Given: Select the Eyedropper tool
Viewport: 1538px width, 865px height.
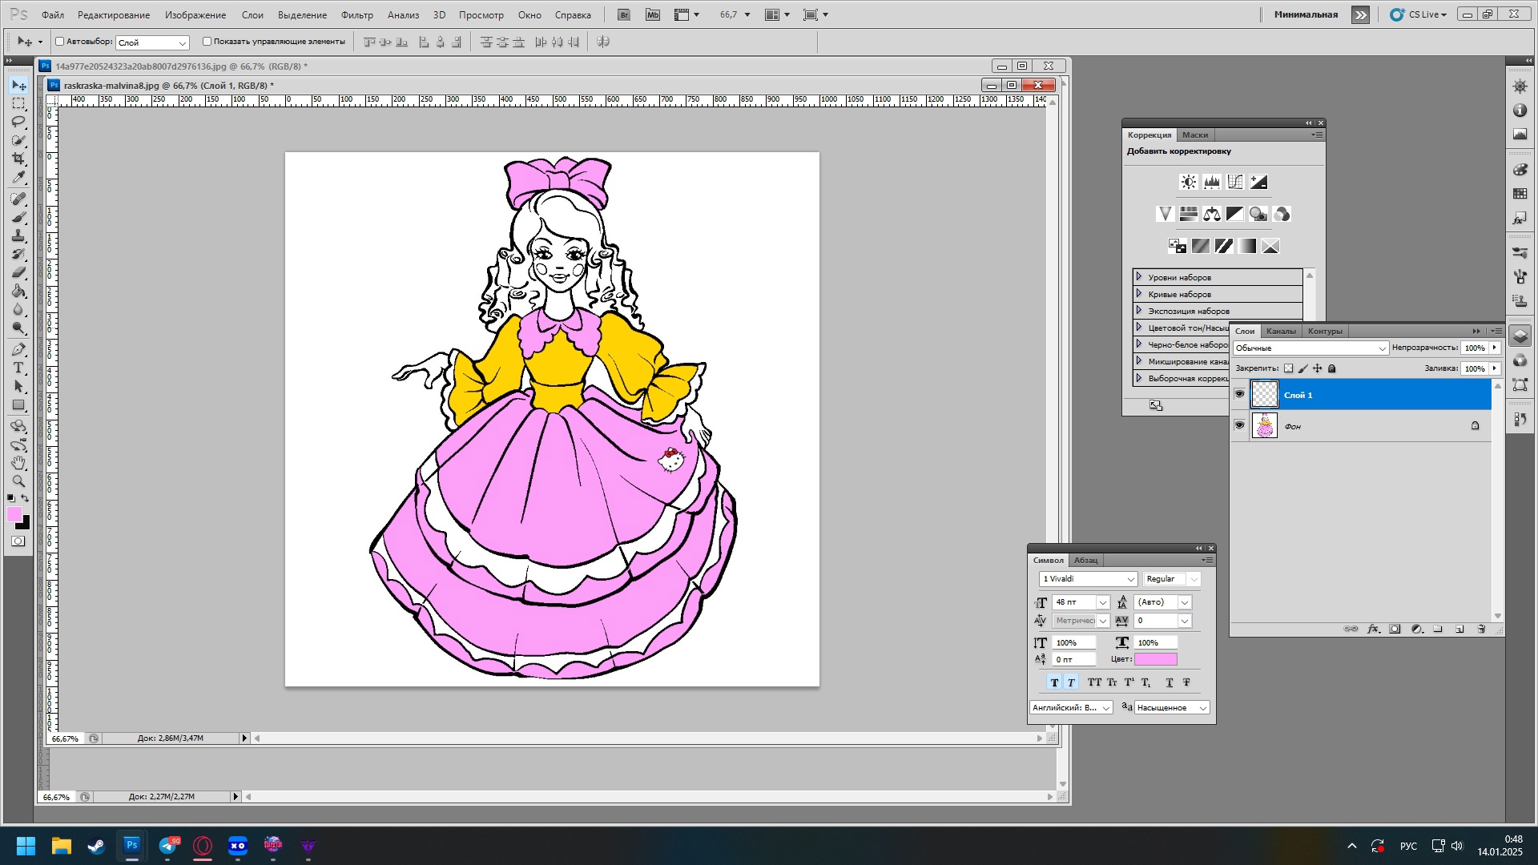Looking at the screenshot, I should (18, 178).
